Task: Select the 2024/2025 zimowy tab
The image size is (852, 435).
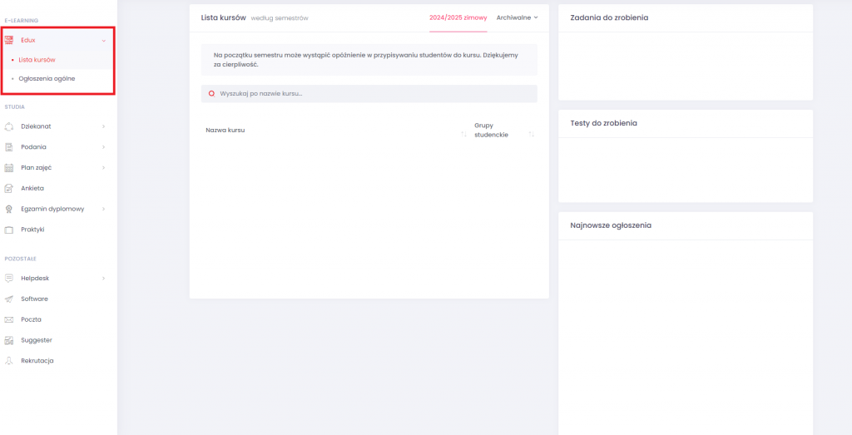Action: click(x=458, y=17)
